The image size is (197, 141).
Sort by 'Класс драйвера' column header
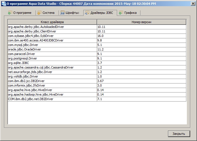(52, 22)
